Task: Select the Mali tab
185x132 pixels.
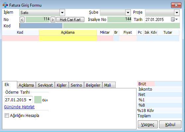Action: click(109, 85)
